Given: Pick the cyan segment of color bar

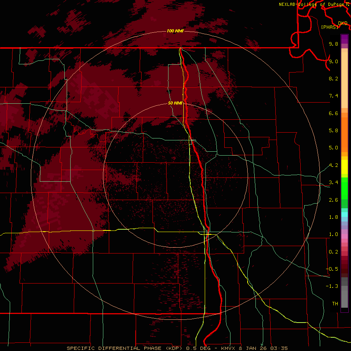Looking at the screenshot, I should [x=344, y=214].
